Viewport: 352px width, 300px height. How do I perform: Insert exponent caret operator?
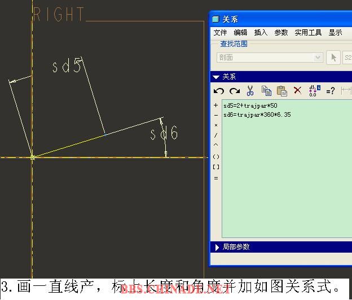tap(215, 145)
